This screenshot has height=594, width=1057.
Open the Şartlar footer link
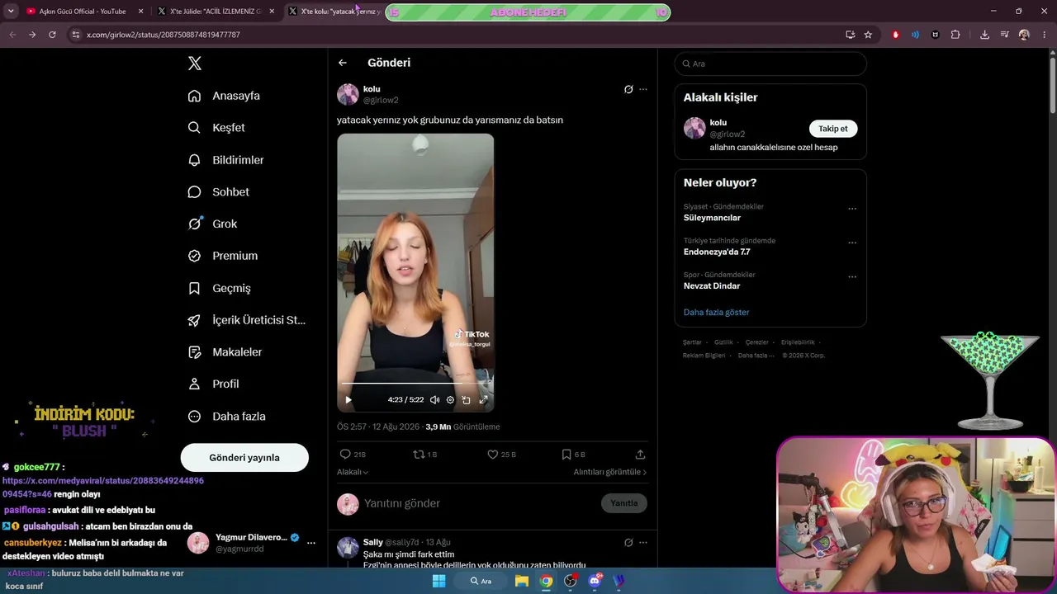pyautogui.click(x=692, y=342)
